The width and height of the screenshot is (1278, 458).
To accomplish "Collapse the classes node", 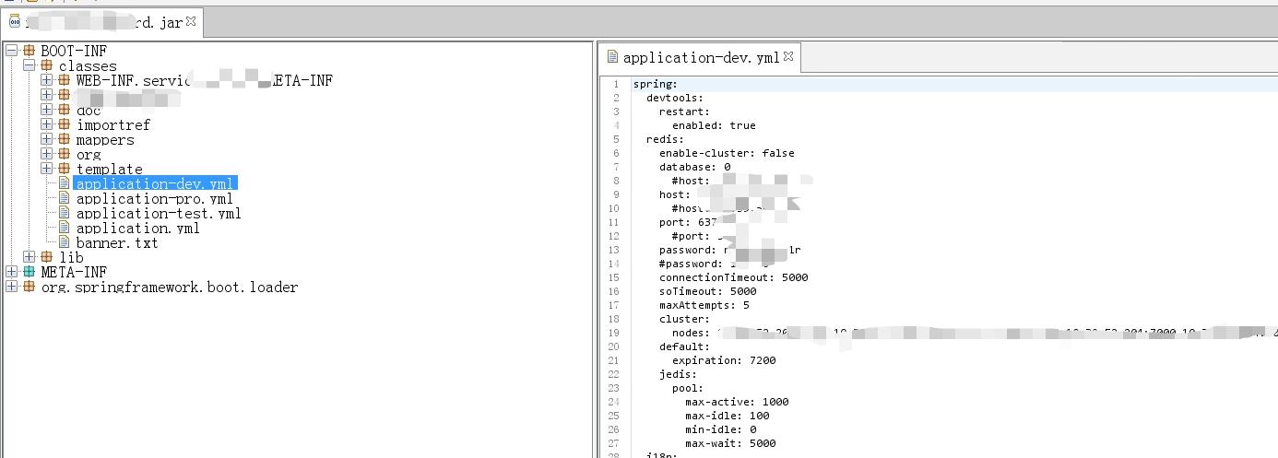I will tap(30, 65).
